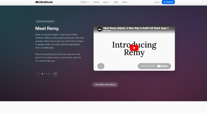
Task: Advance to next slide with right arrow
Action: click(x=55, y=74)
